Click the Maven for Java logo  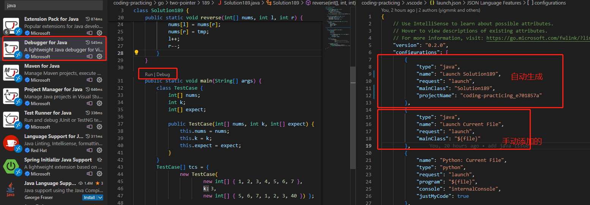[x=11, y=73]
